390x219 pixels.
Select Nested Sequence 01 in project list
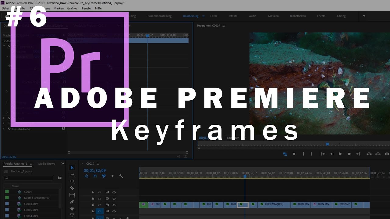[x=37, y=198]
